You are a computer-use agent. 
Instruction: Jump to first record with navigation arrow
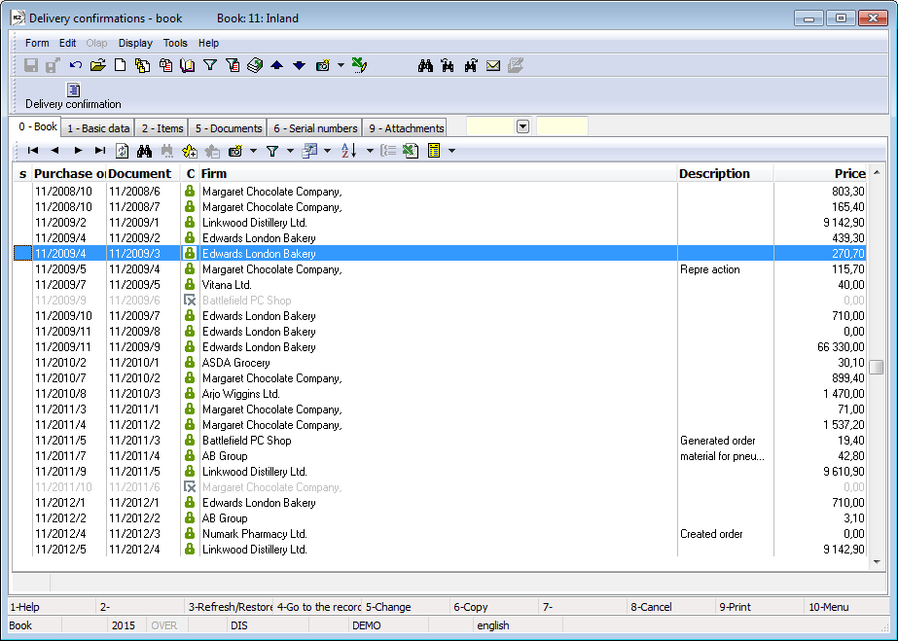click(33, 151)
